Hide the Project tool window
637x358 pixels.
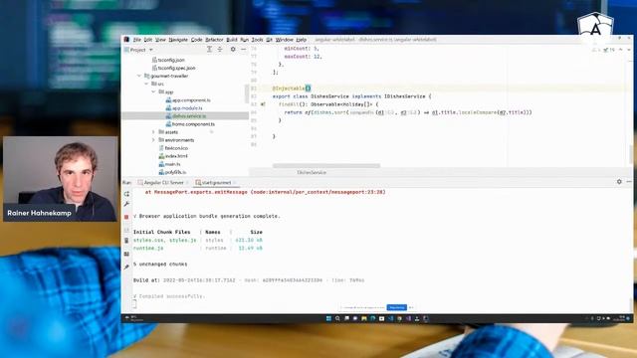click(243, 49)
